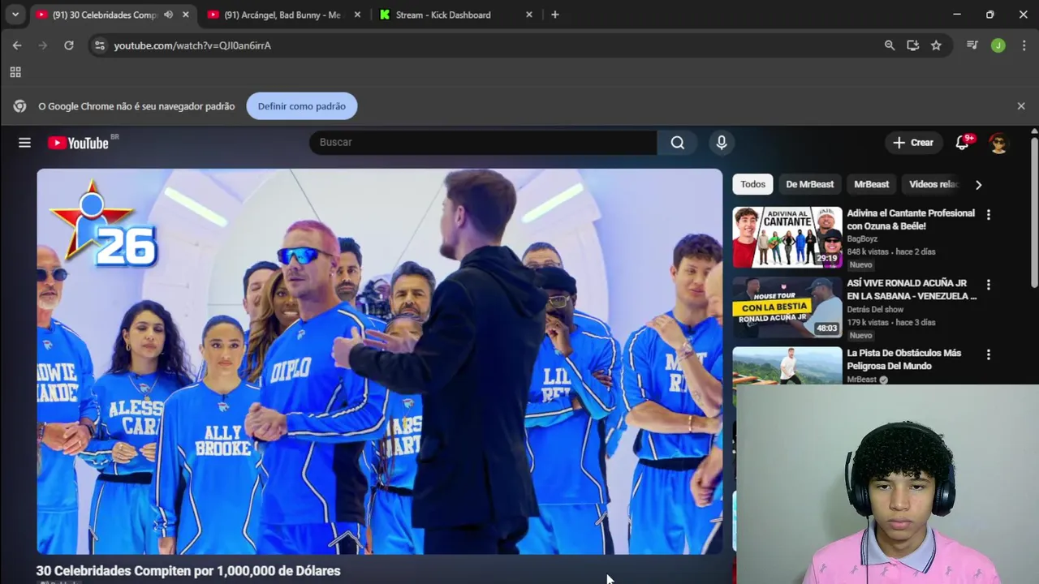Open La Pista De Obstáculos thumbnail
Image resolution: width=1039 pixels, height=584 pixels.
pos(787,365)
